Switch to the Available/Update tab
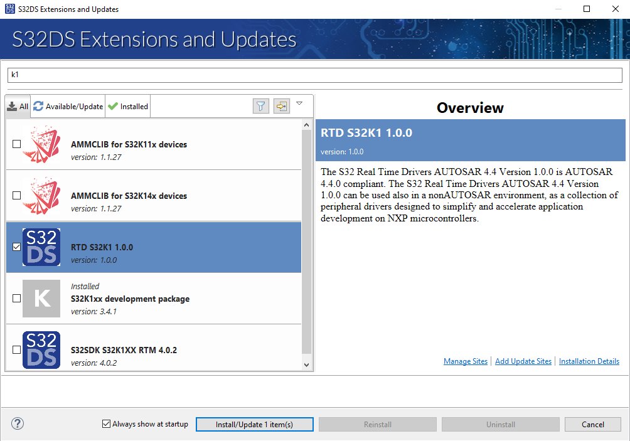Image resolution: width=630 pixels, height=441 pixels. click(x=68, y=107)
